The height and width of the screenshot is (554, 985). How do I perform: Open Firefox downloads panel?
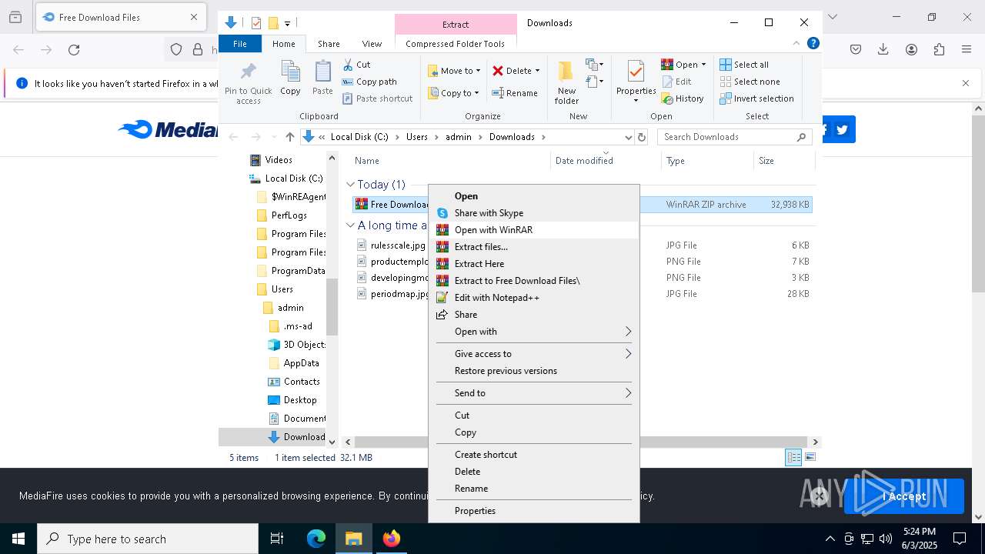tap(883, 50)
